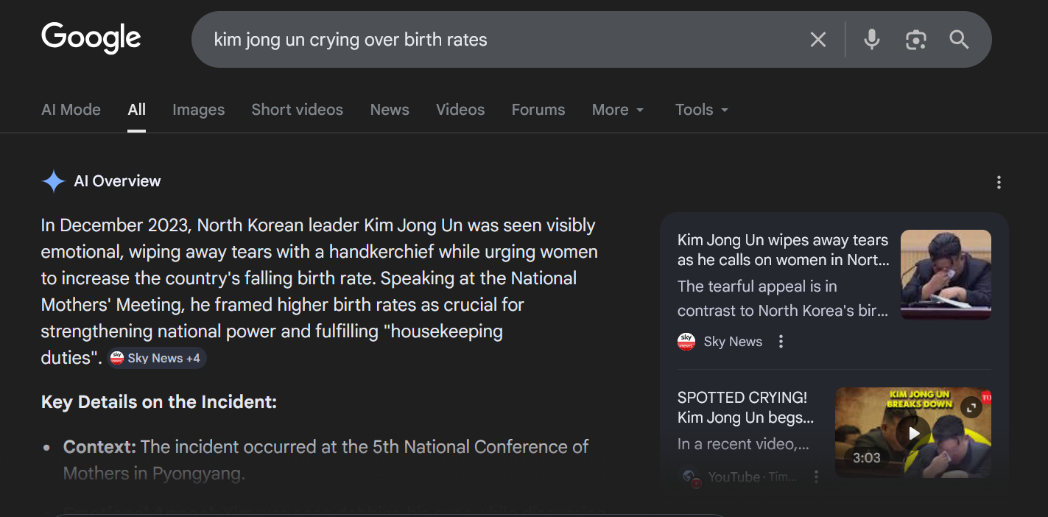
Task: Open options menu beside Sky News source
Action: pyautogui.click(x=781, y=342)
